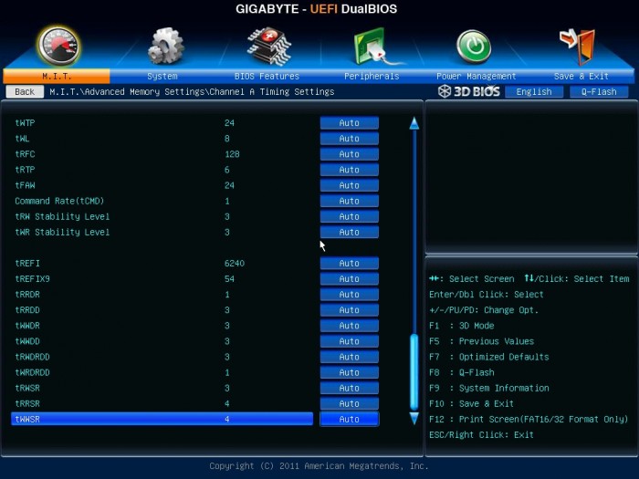Select the tRRDR row label
Screen dimensions: 639x479
[27, 295]
